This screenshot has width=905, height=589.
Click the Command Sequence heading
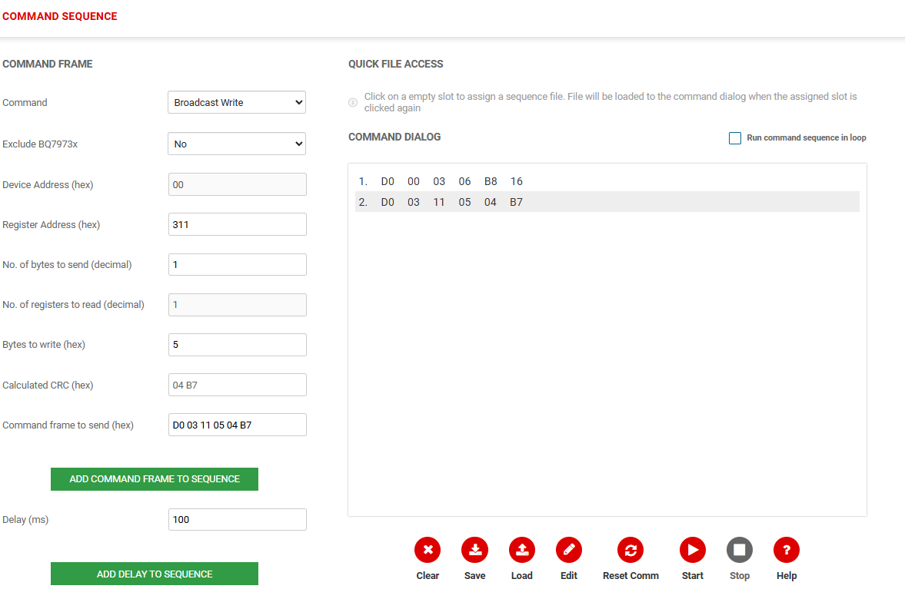pyautogui.click(x=59, y=16)
